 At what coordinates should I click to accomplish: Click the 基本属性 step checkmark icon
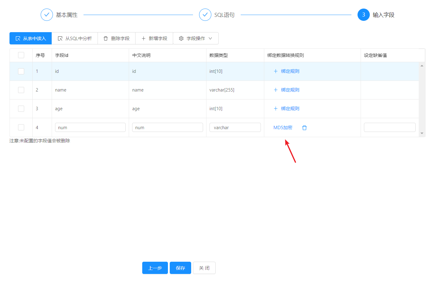(47, 15)
